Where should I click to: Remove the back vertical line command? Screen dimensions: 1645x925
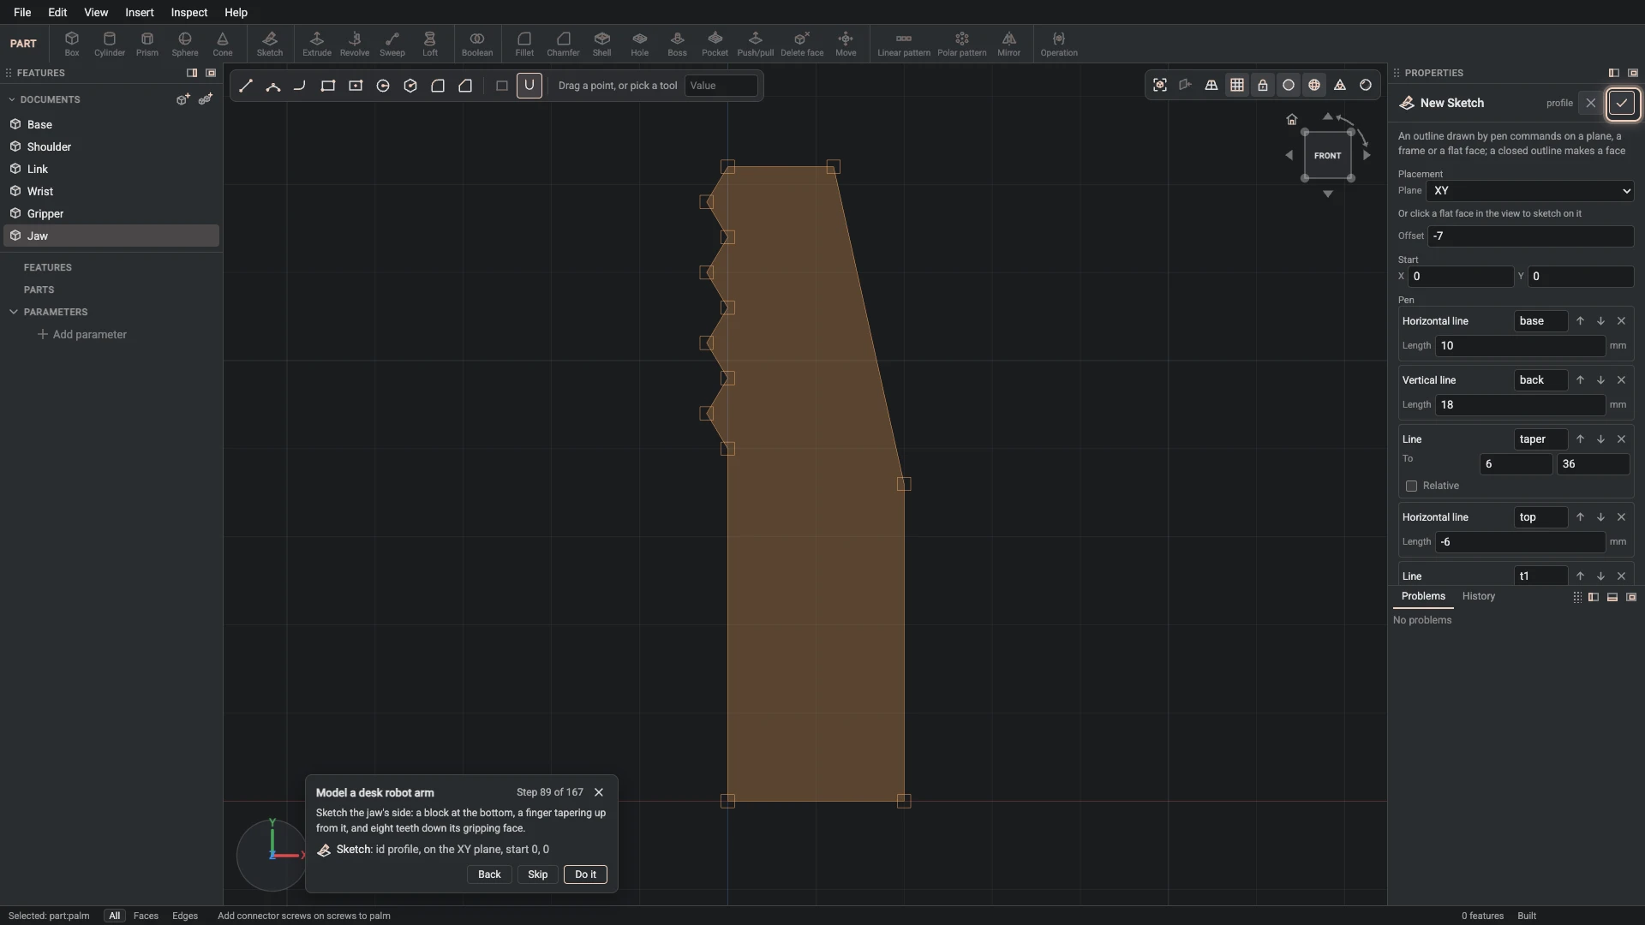1621,380
